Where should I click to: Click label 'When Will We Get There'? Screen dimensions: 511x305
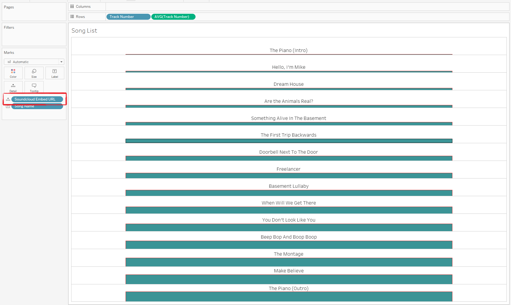click(x=289, y=203)
